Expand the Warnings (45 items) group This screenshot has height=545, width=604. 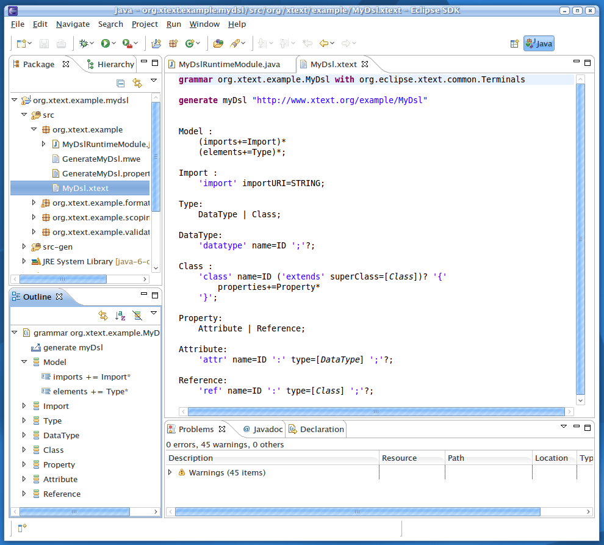[x=170, y=472]
